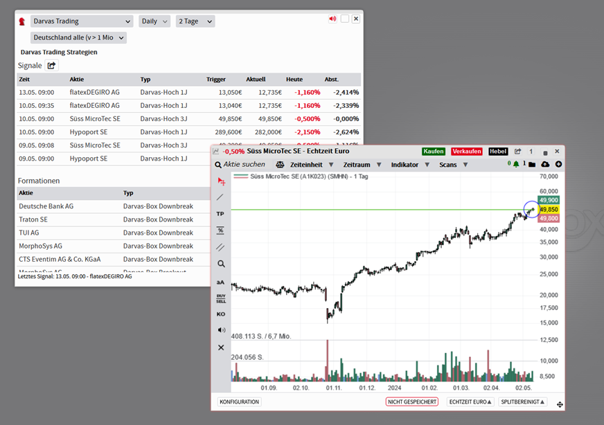This screenshot has width=604, height=425.
Task: Open KONFIGURATION at chart bottom
Action: 239,402
